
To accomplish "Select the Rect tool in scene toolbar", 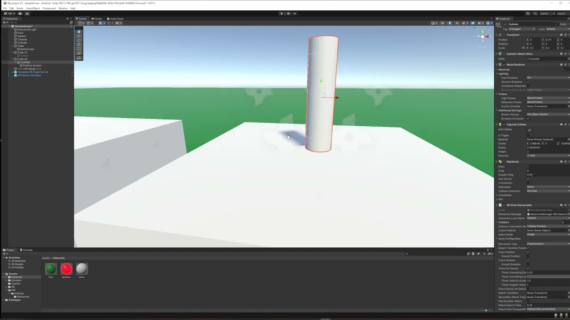I will (x=79, y=49).
